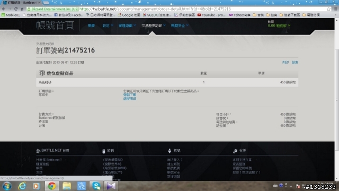This screenshot has height=191, width=339.
Task: Open the Mobile01 bookmark
Action: click(x=11, y=15)
